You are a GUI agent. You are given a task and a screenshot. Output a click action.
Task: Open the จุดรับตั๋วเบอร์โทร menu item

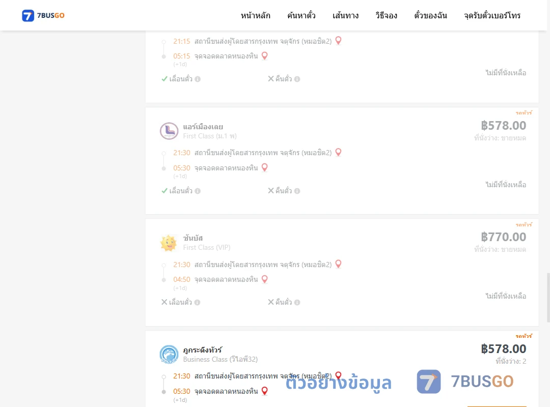[492, 15]
